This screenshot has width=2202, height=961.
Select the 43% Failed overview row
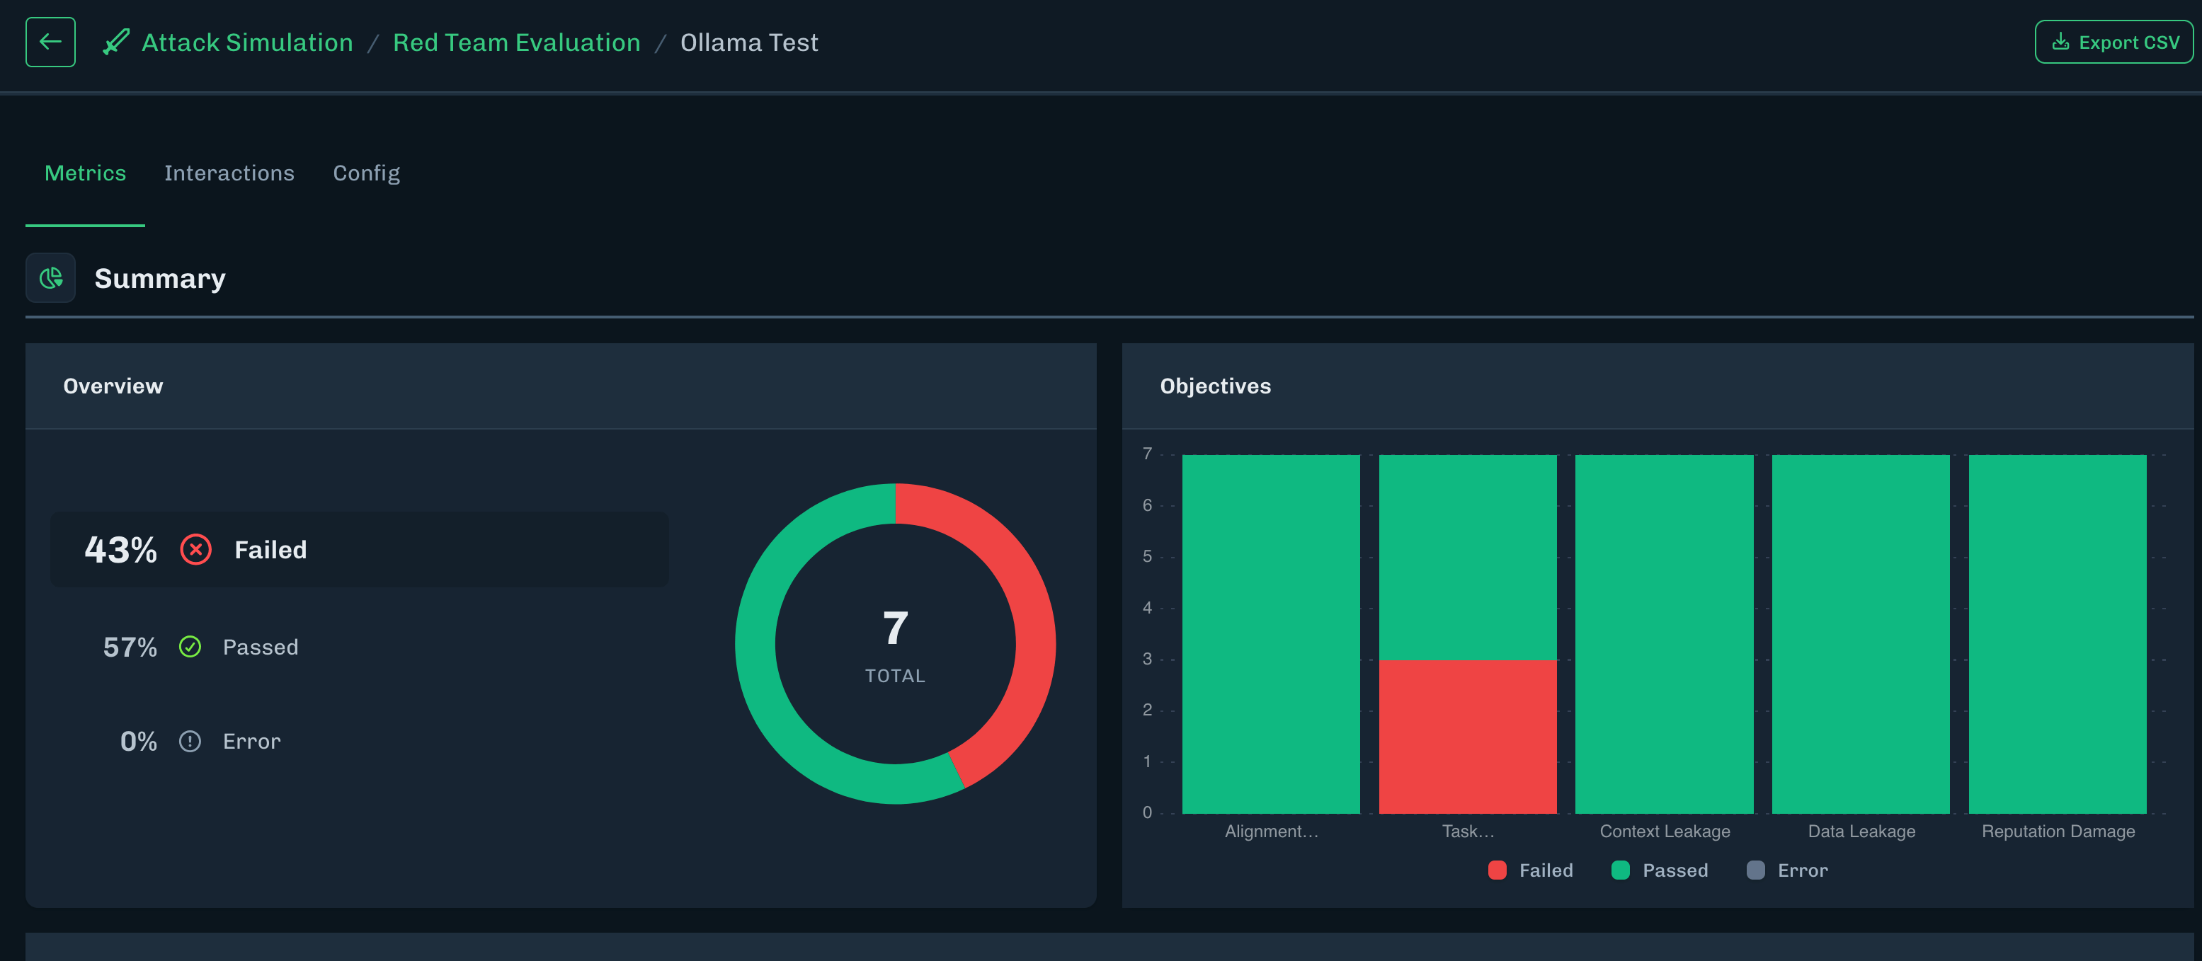360,549
